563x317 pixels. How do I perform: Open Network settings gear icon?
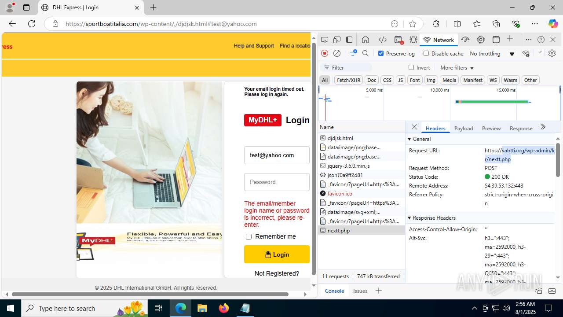[552, 53]
